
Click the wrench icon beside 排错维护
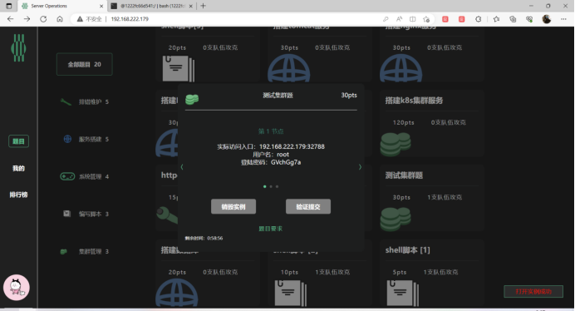pos(66,101)
